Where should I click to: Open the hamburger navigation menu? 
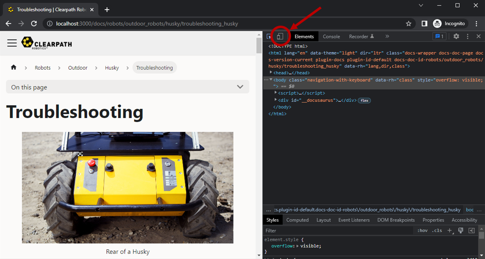pos(12,43)
